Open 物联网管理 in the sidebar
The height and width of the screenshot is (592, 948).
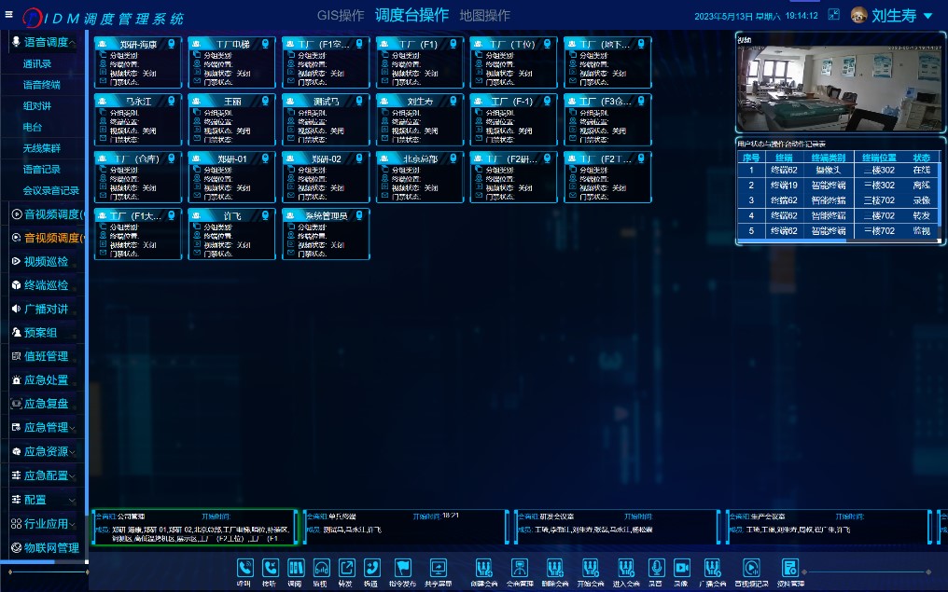point(50,547)
